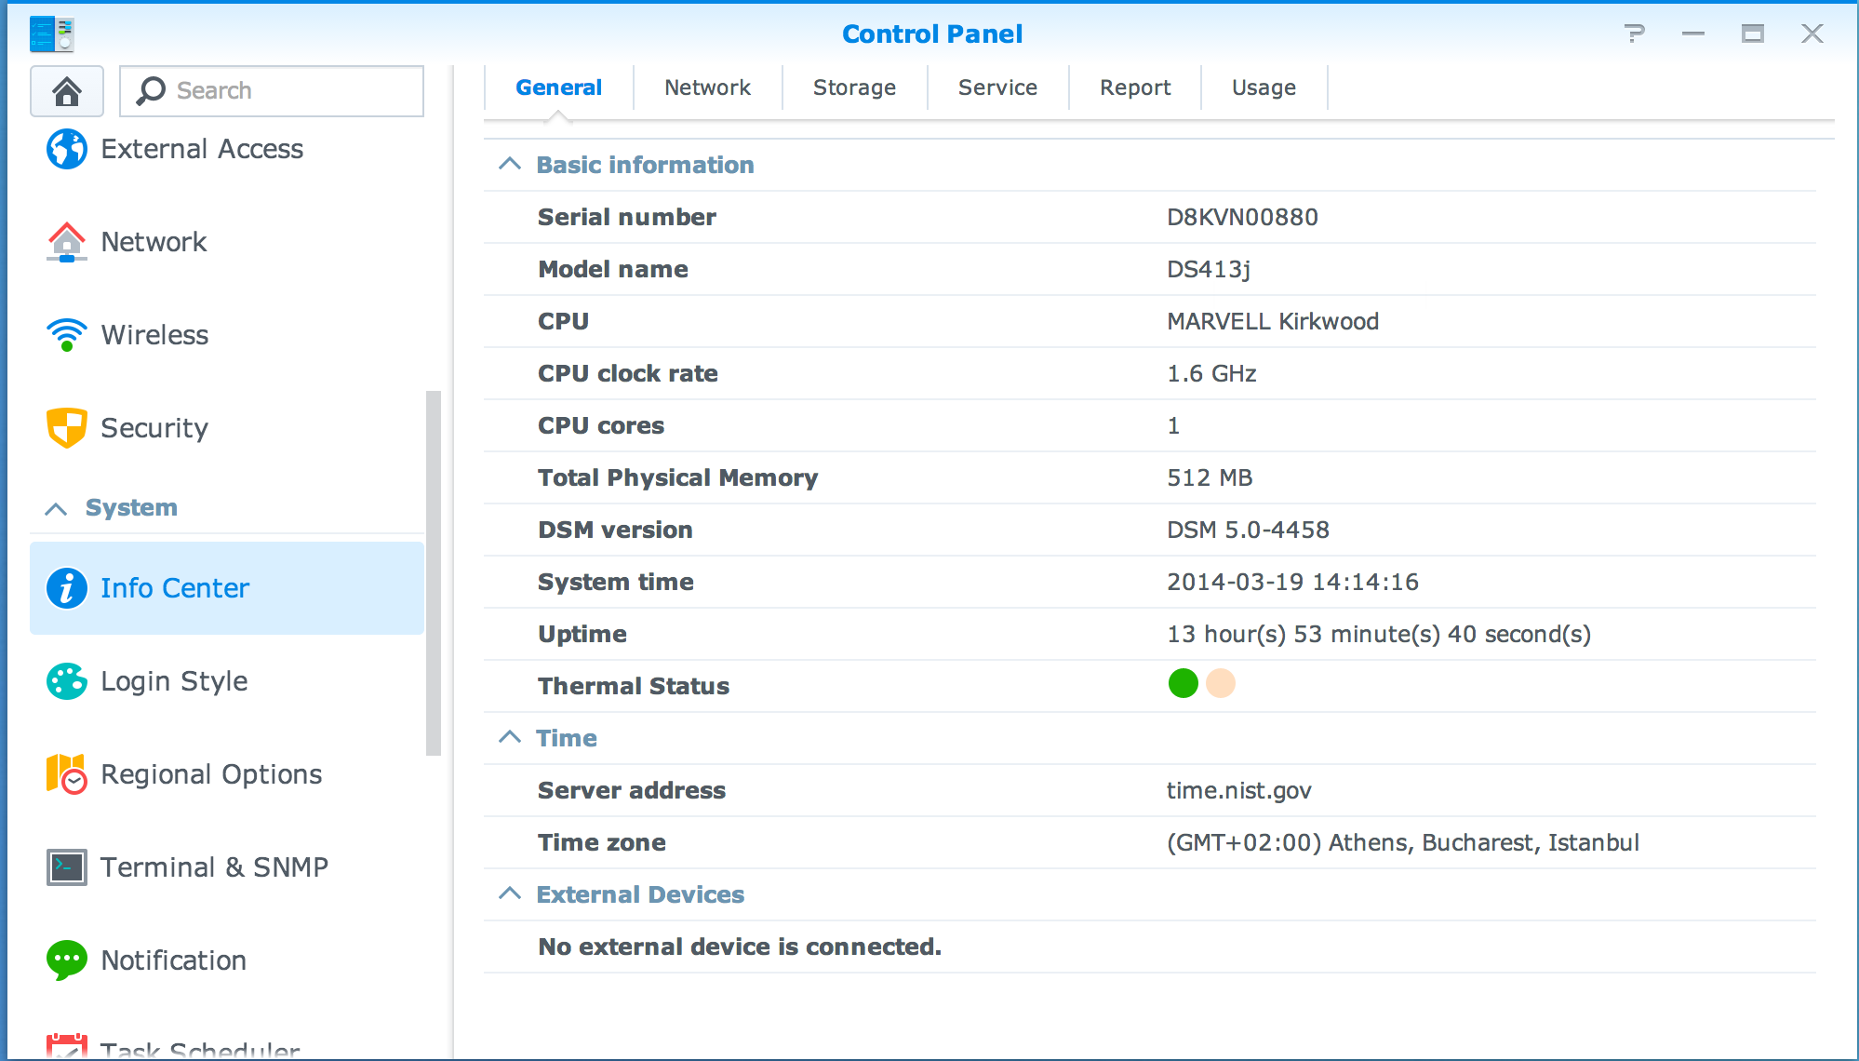Open Wireless wifi icon
This screenshot has width=1859, height=1061.
tap(67, 335)
